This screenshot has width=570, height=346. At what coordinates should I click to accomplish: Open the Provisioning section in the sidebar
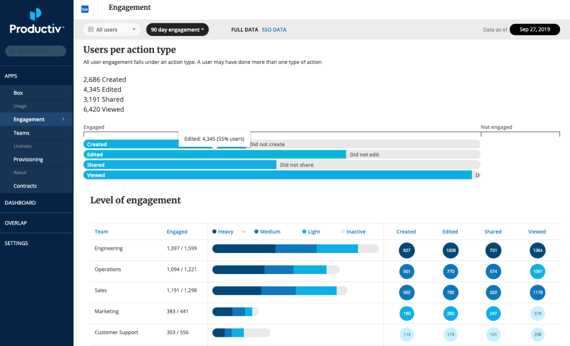pyautogui.click(x=26, y=159)
